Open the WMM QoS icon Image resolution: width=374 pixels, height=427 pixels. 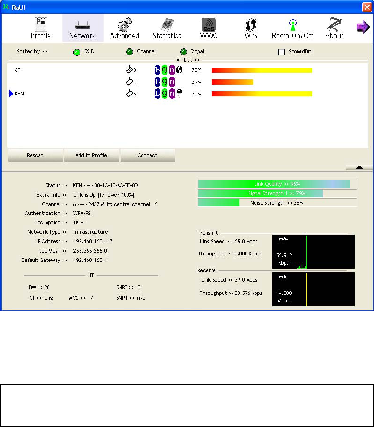click(x=209, y=24)
